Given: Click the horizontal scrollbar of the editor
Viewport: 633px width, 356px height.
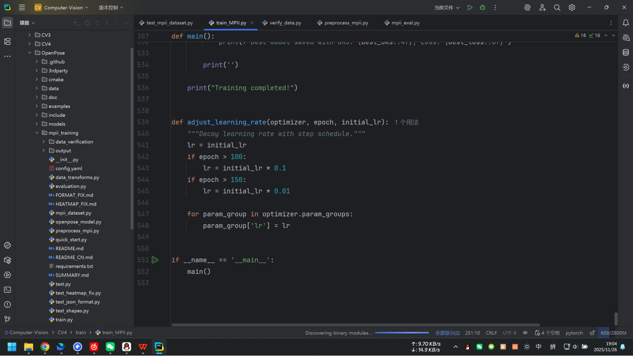Looking at the screenshot, I should tap(356, 325).
